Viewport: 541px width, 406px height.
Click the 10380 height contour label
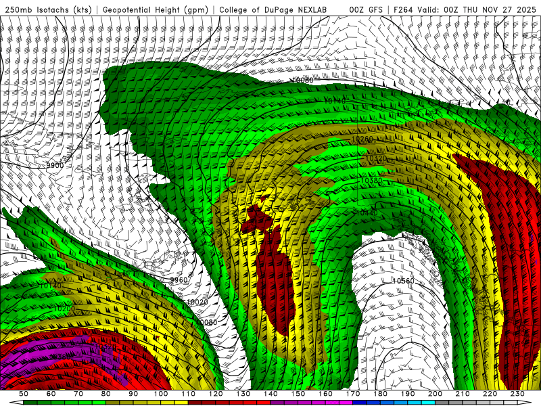click(371, 181)
